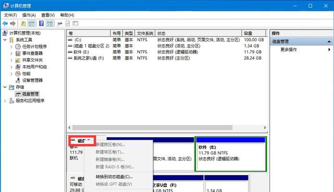
Task: Expand the 本地用户和组 node
Action: tap(11, 67)
